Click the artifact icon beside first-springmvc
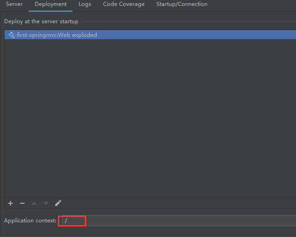This screenshot has width=296, height=237. (11, 35)
